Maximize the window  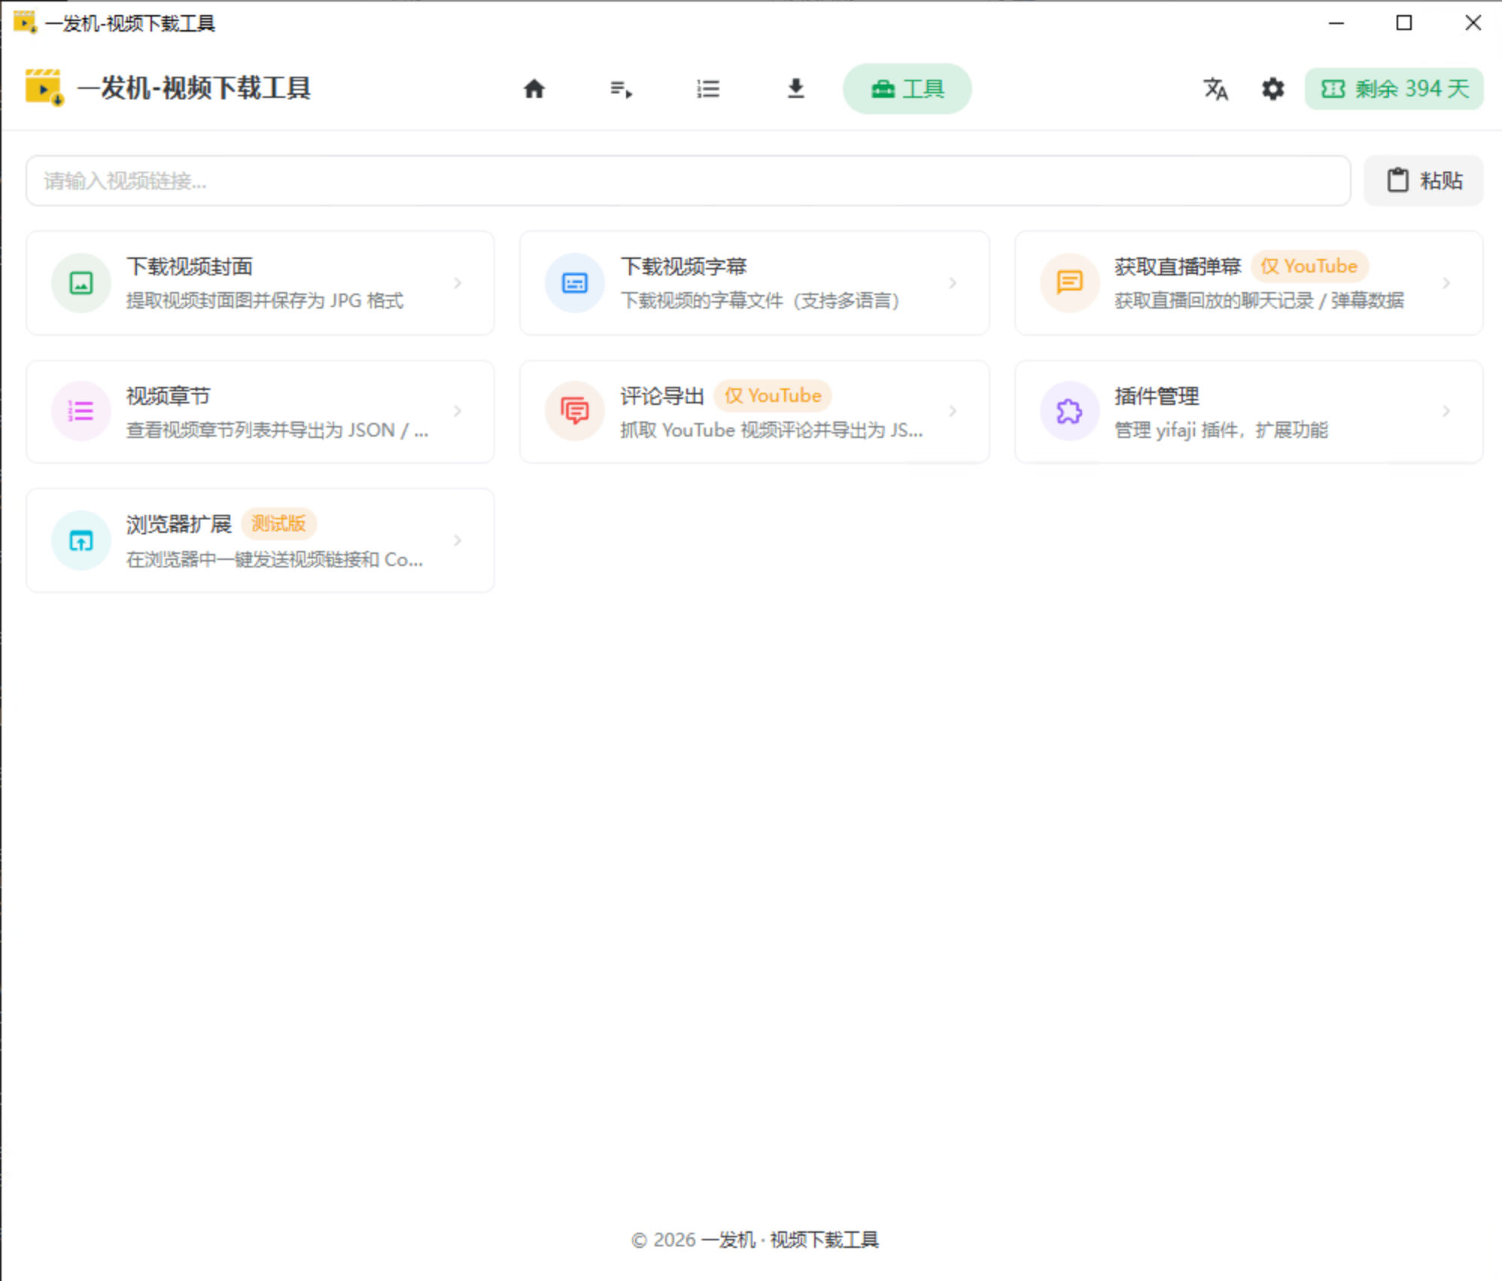pos(1404,23)
